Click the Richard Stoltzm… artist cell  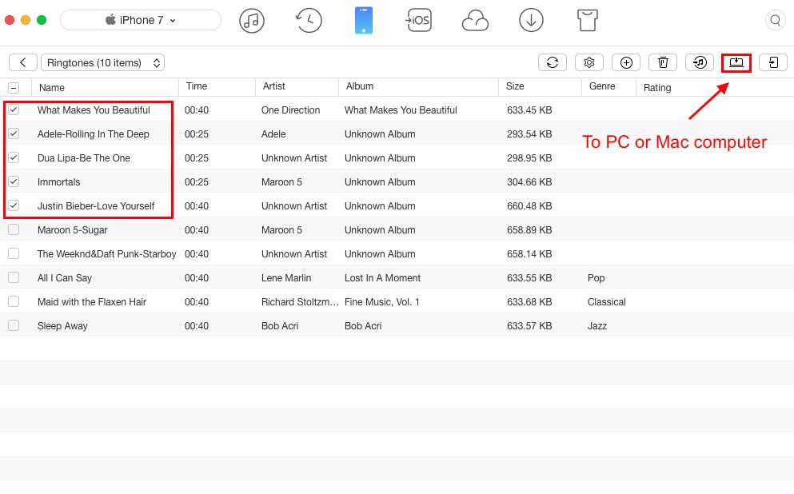click(300, 301)
